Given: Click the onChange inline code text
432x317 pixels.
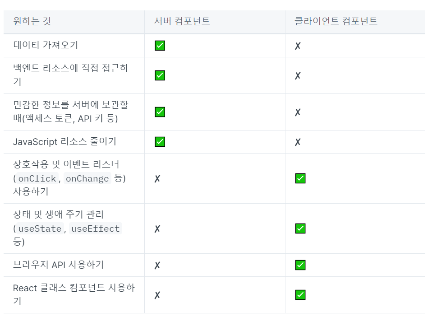Looking at the screenshot, I should click(x=87, y=178).
